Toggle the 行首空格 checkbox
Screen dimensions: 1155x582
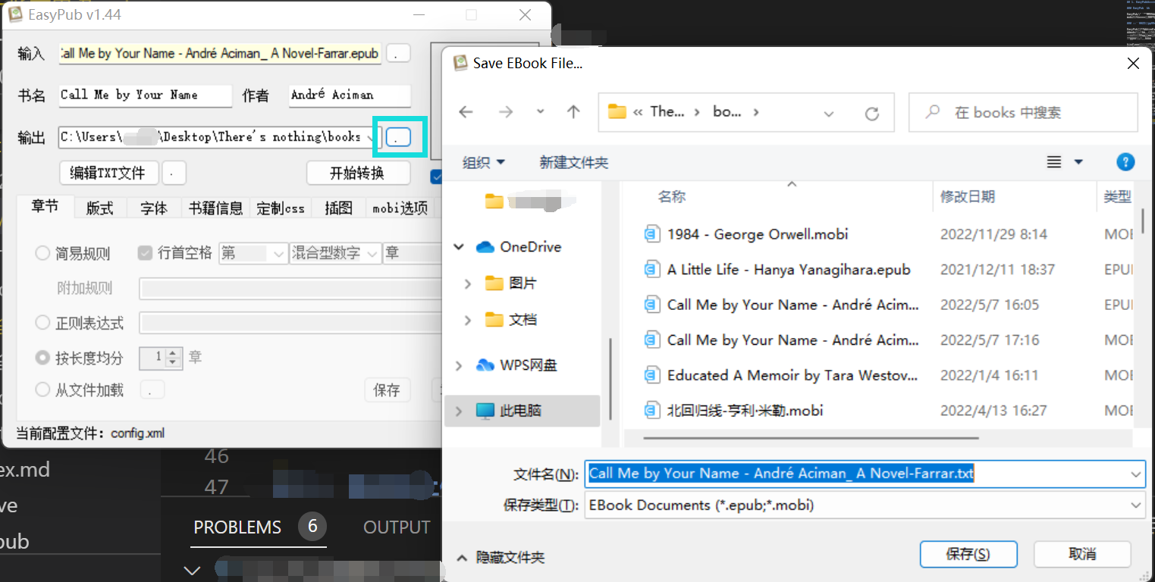tap(146, 253)
